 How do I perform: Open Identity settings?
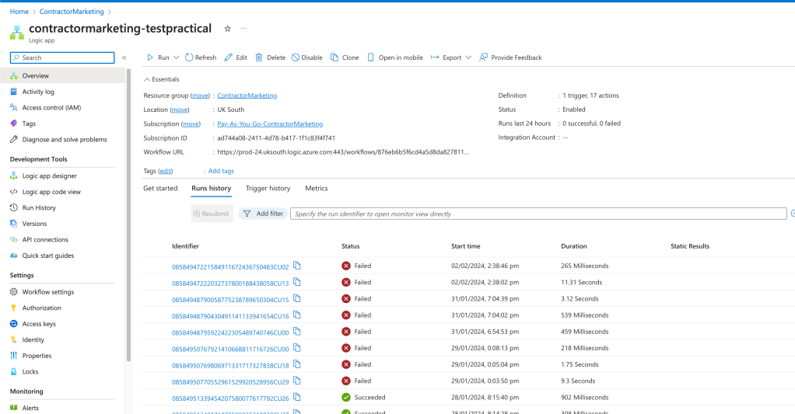pos(33,340)
